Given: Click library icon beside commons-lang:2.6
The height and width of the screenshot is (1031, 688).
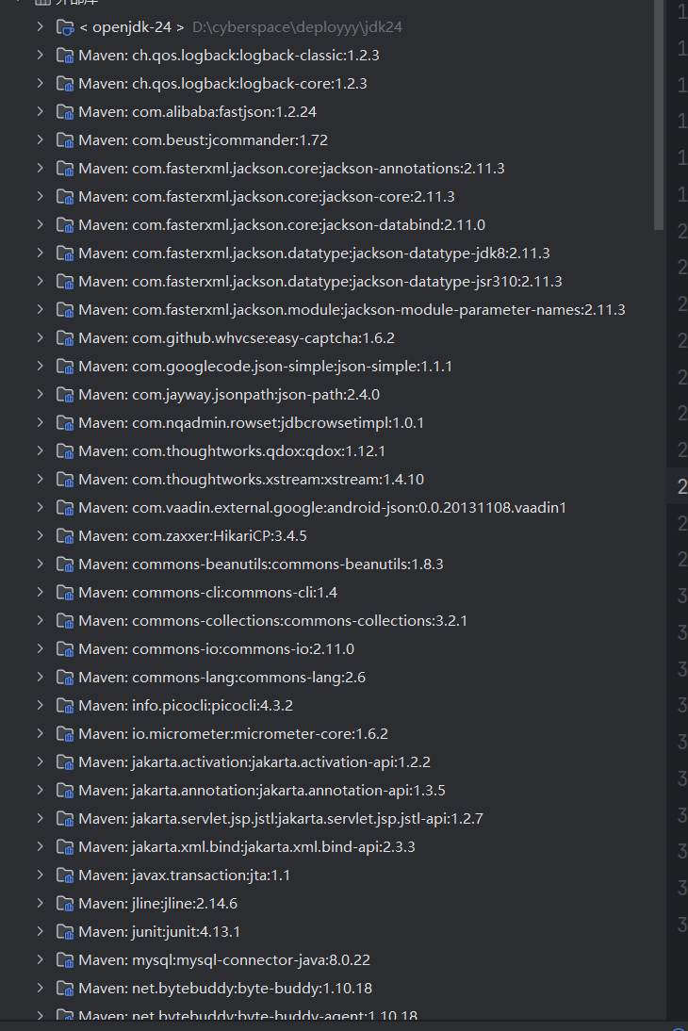Looking at the screenshot, I should click(65, 678).
